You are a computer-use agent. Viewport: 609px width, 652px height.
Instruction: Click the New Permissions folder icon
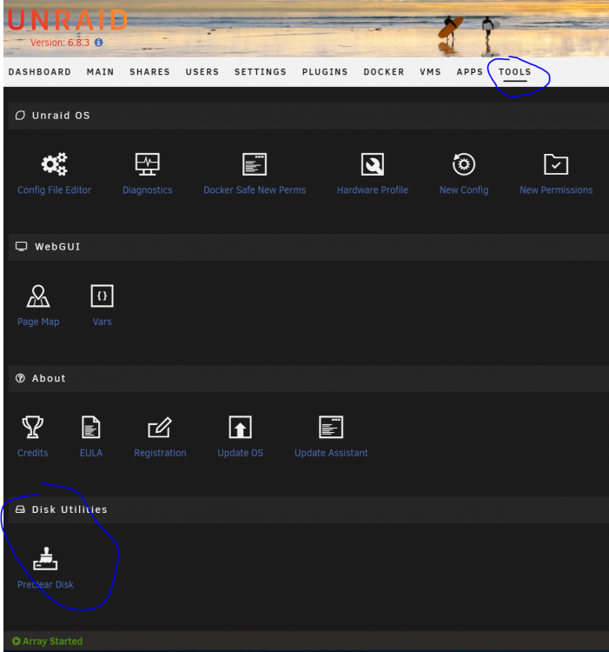tap(556, 164)
